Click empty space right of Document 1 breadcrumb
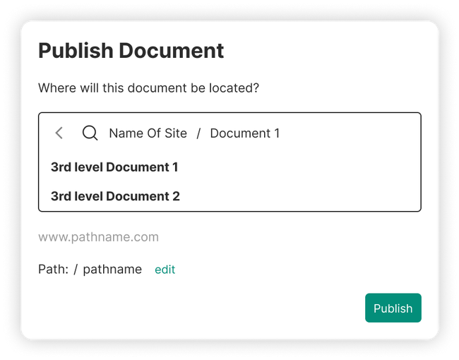The image size is (459, 360). point(346,133)
